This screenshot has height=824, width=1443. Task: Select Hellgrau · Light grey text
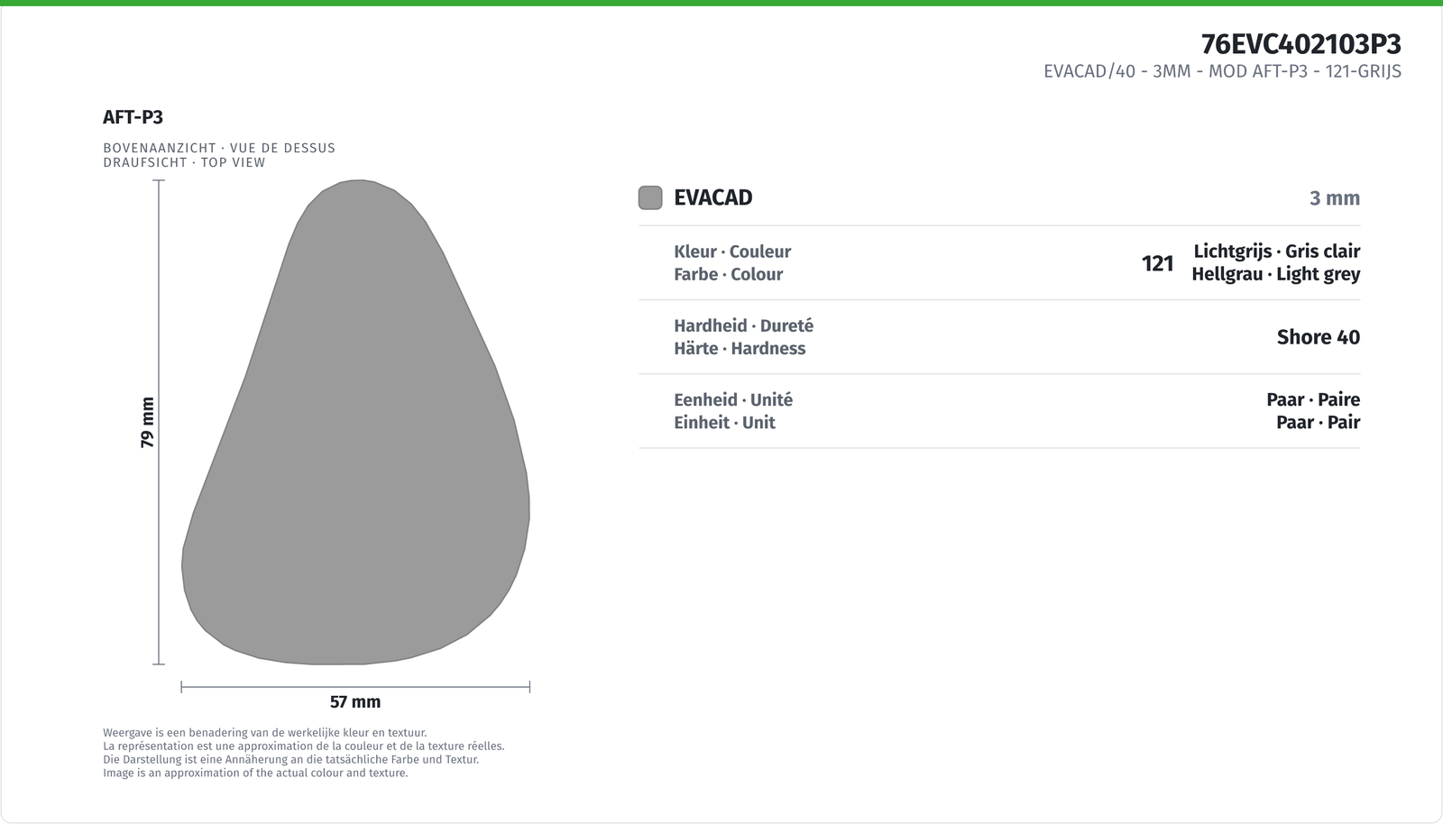pos(1275,274)
